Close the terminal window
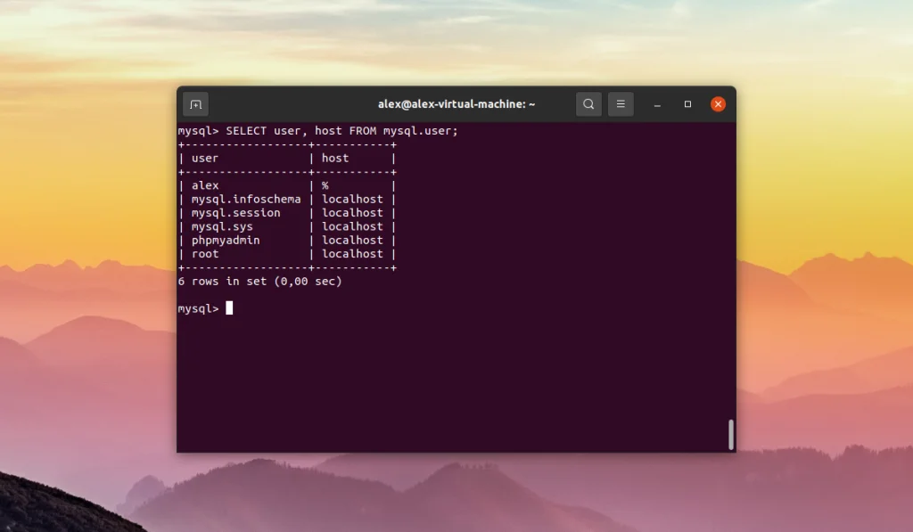The width and height of the screenshot is (913, 532). point(718,103)
